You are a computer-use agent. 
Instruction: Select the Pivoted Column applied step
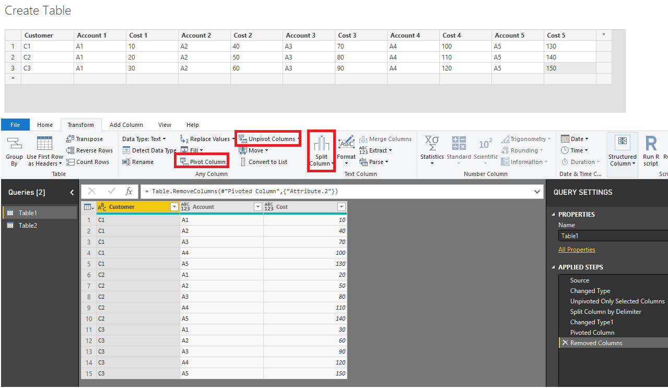[592, 333]
